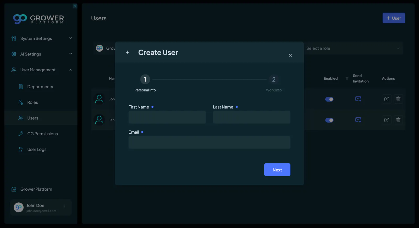This screenshot has height=228, width=419.
Task: Delete the first user row
Action: [398, 99]
